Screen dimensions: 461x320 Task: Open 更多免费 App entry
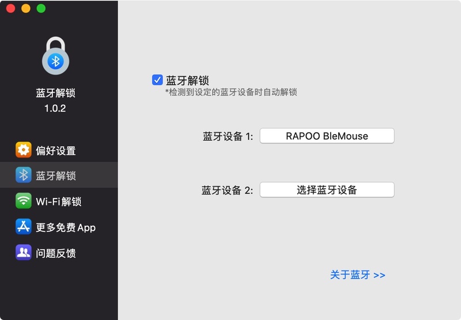click(x=59, y=227)
